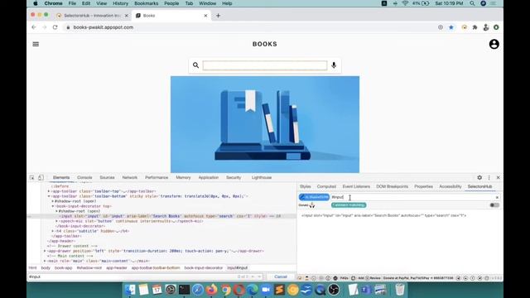Open the Review link in SelectorsHub footer
530x298 pixels.
(x=375, y=278)
